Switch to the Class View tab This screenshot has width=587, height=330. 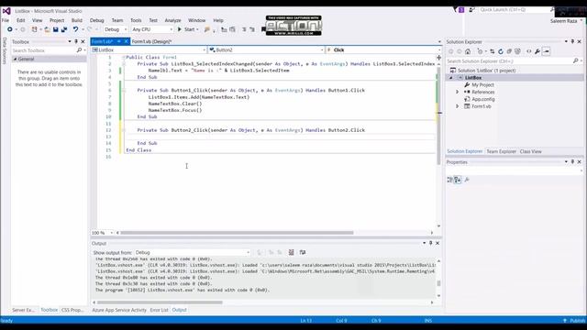(x=530, y=151)
